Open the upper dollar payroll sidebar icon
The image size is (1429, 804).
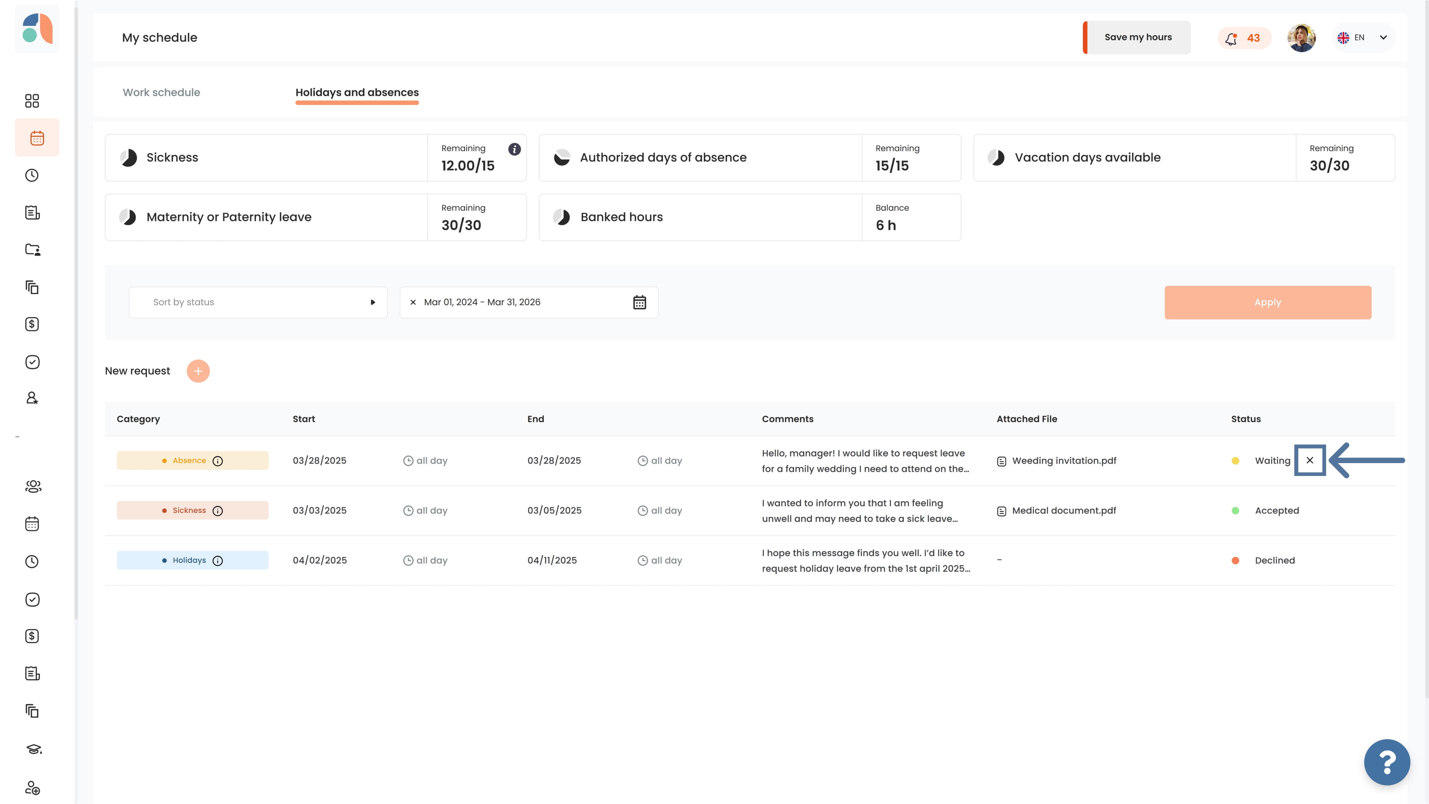(x=32, y=324)
